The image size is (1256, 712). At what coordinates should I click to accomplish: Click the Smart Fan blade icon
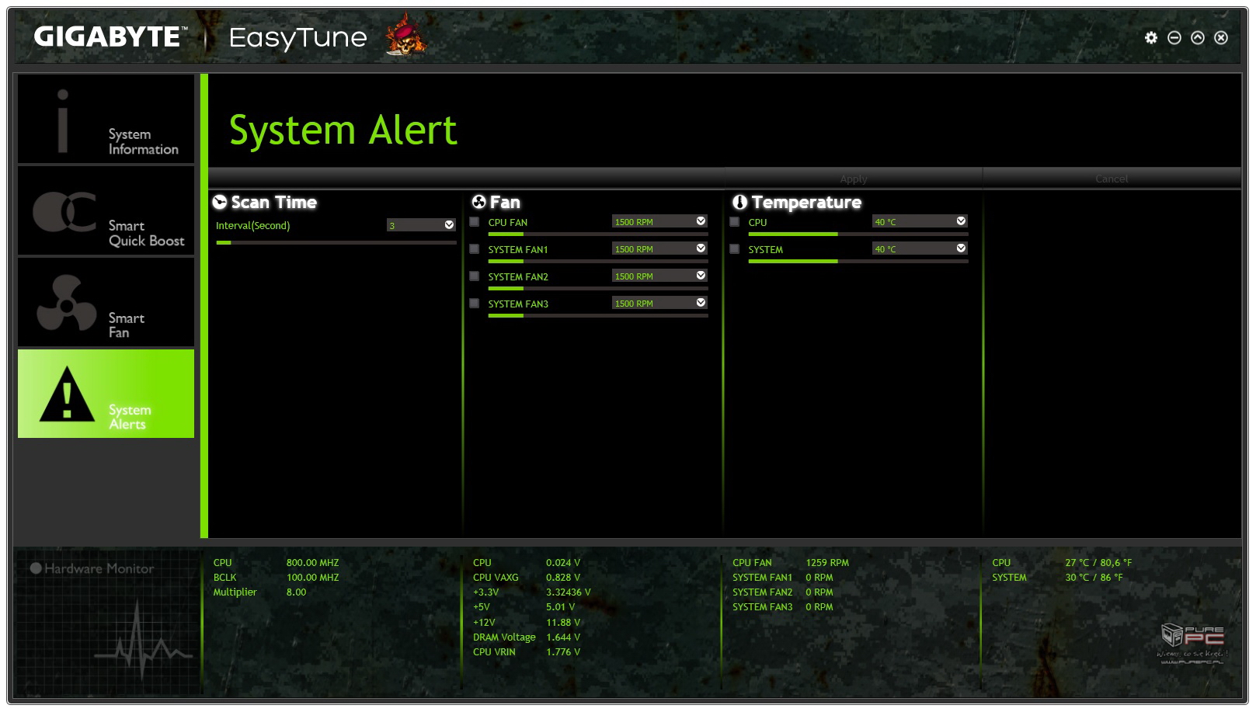click(66, 303)
